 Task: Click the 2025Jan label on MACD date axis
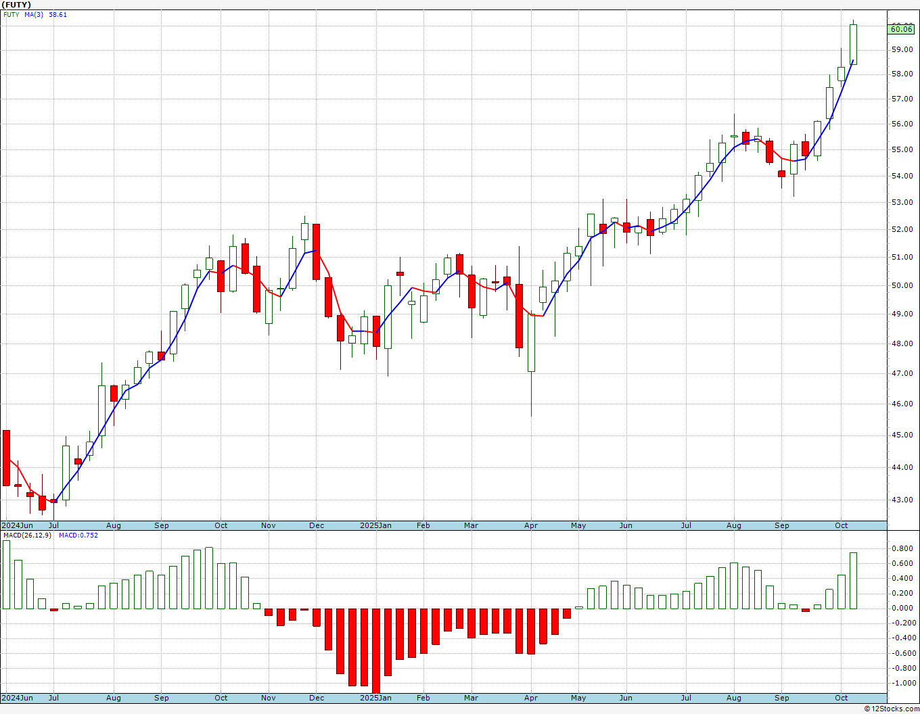point(375,698)
